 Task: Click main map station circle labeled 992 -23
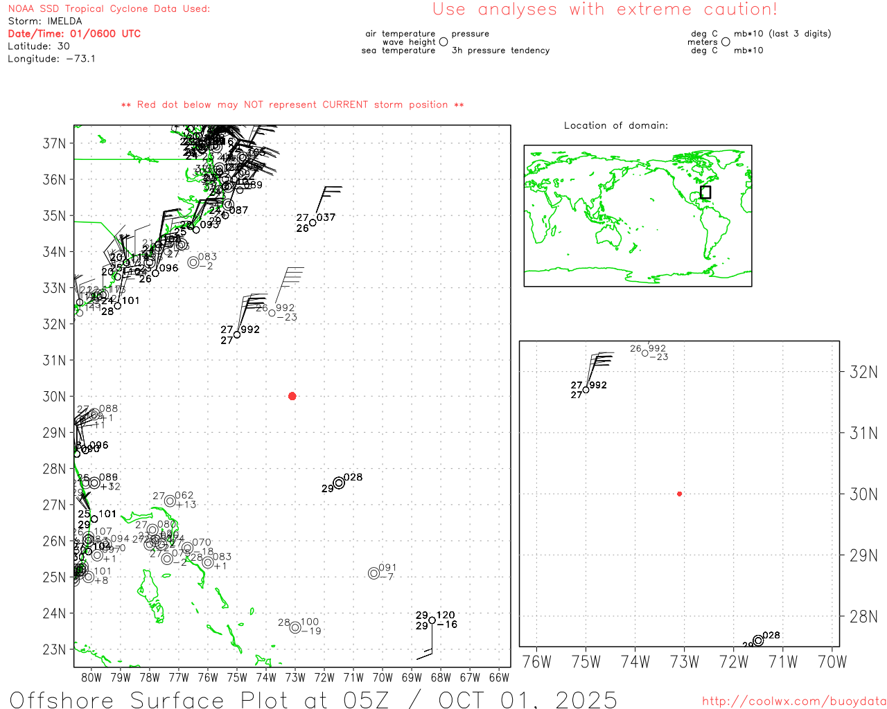tap(272, 313)
